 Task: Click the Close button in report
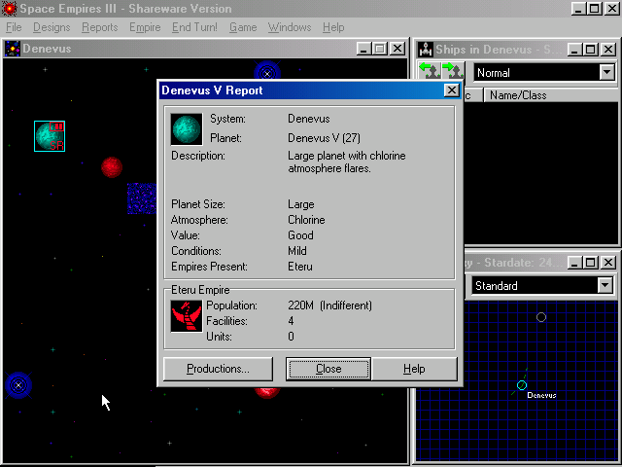point(328,369)
